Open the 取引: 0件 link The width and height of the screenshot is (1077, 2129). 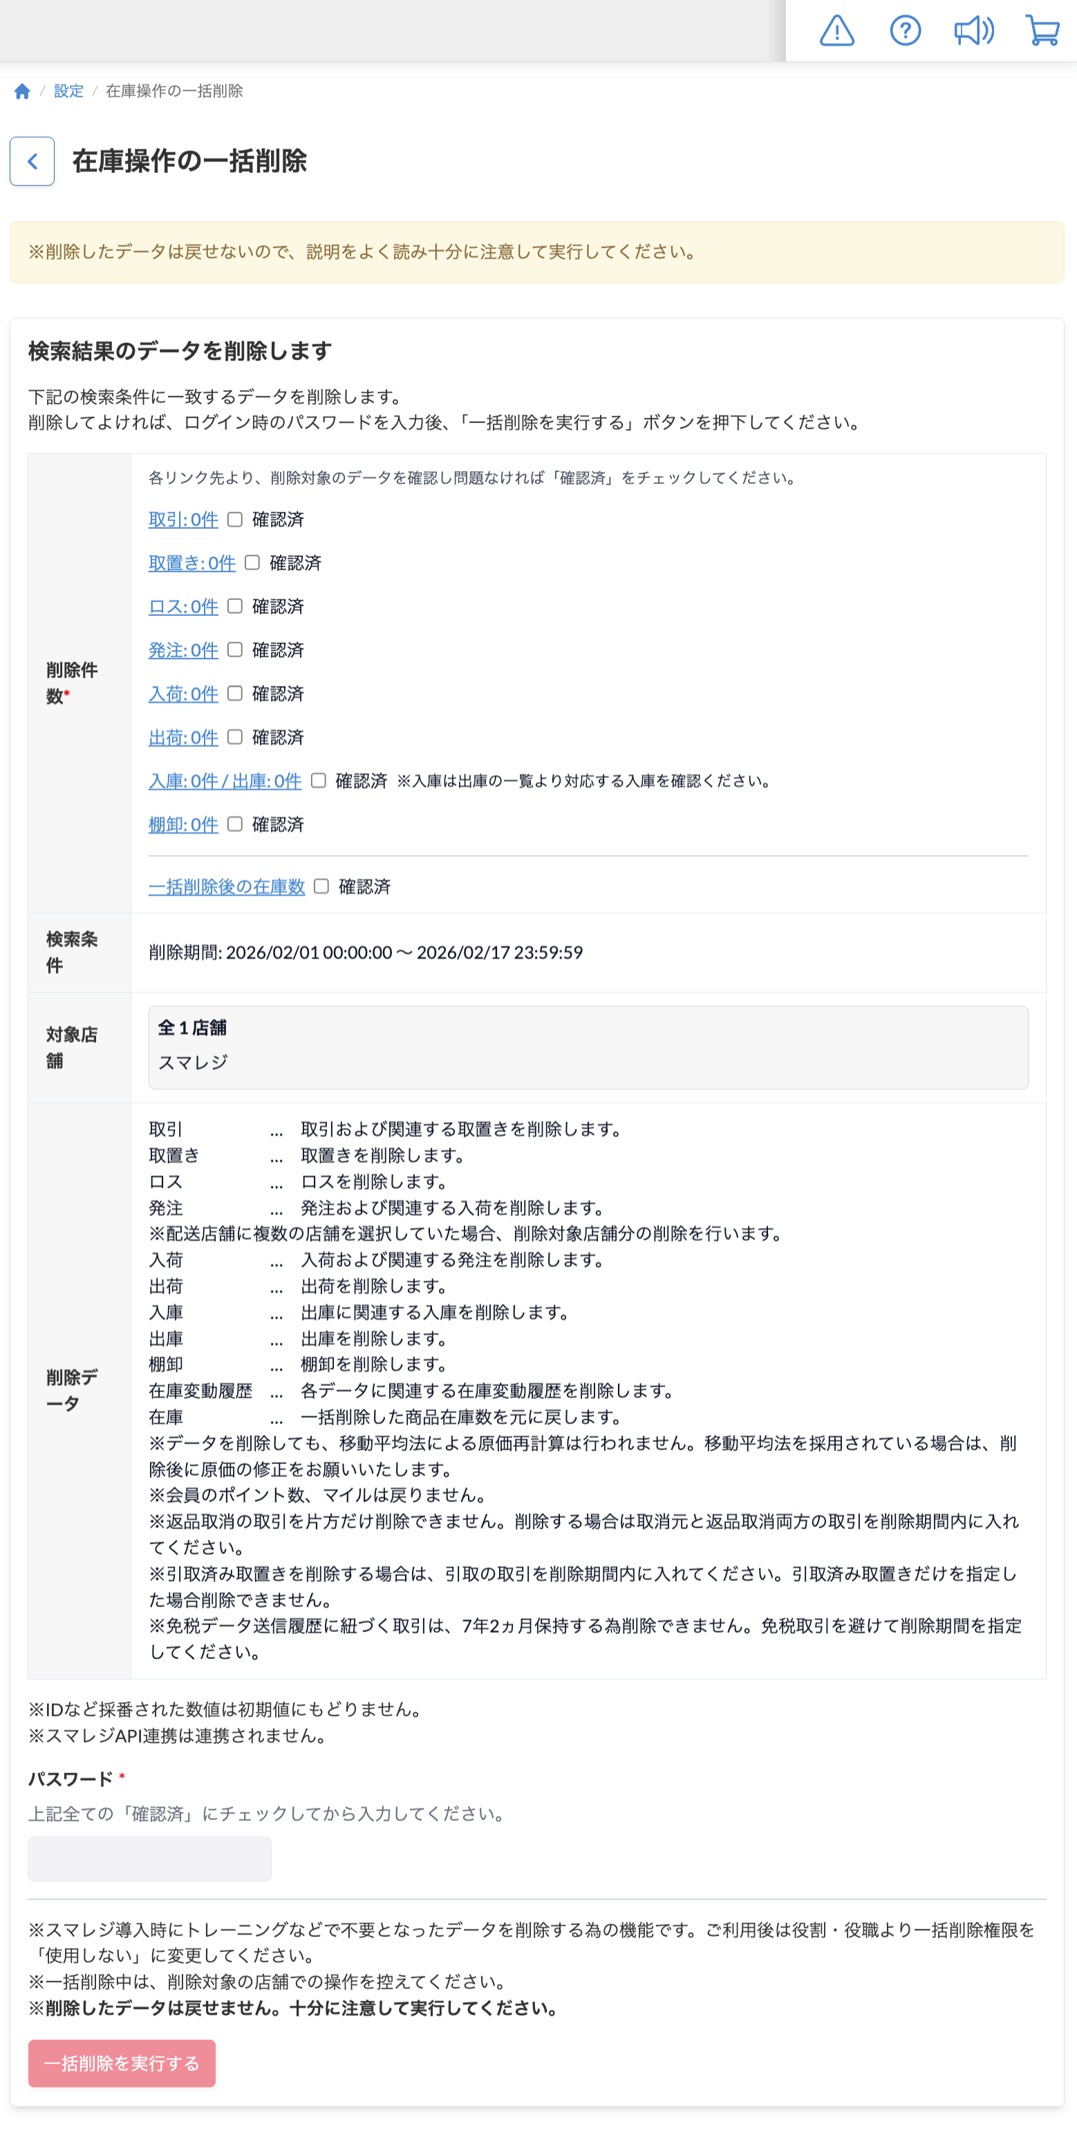pos(182,520)
